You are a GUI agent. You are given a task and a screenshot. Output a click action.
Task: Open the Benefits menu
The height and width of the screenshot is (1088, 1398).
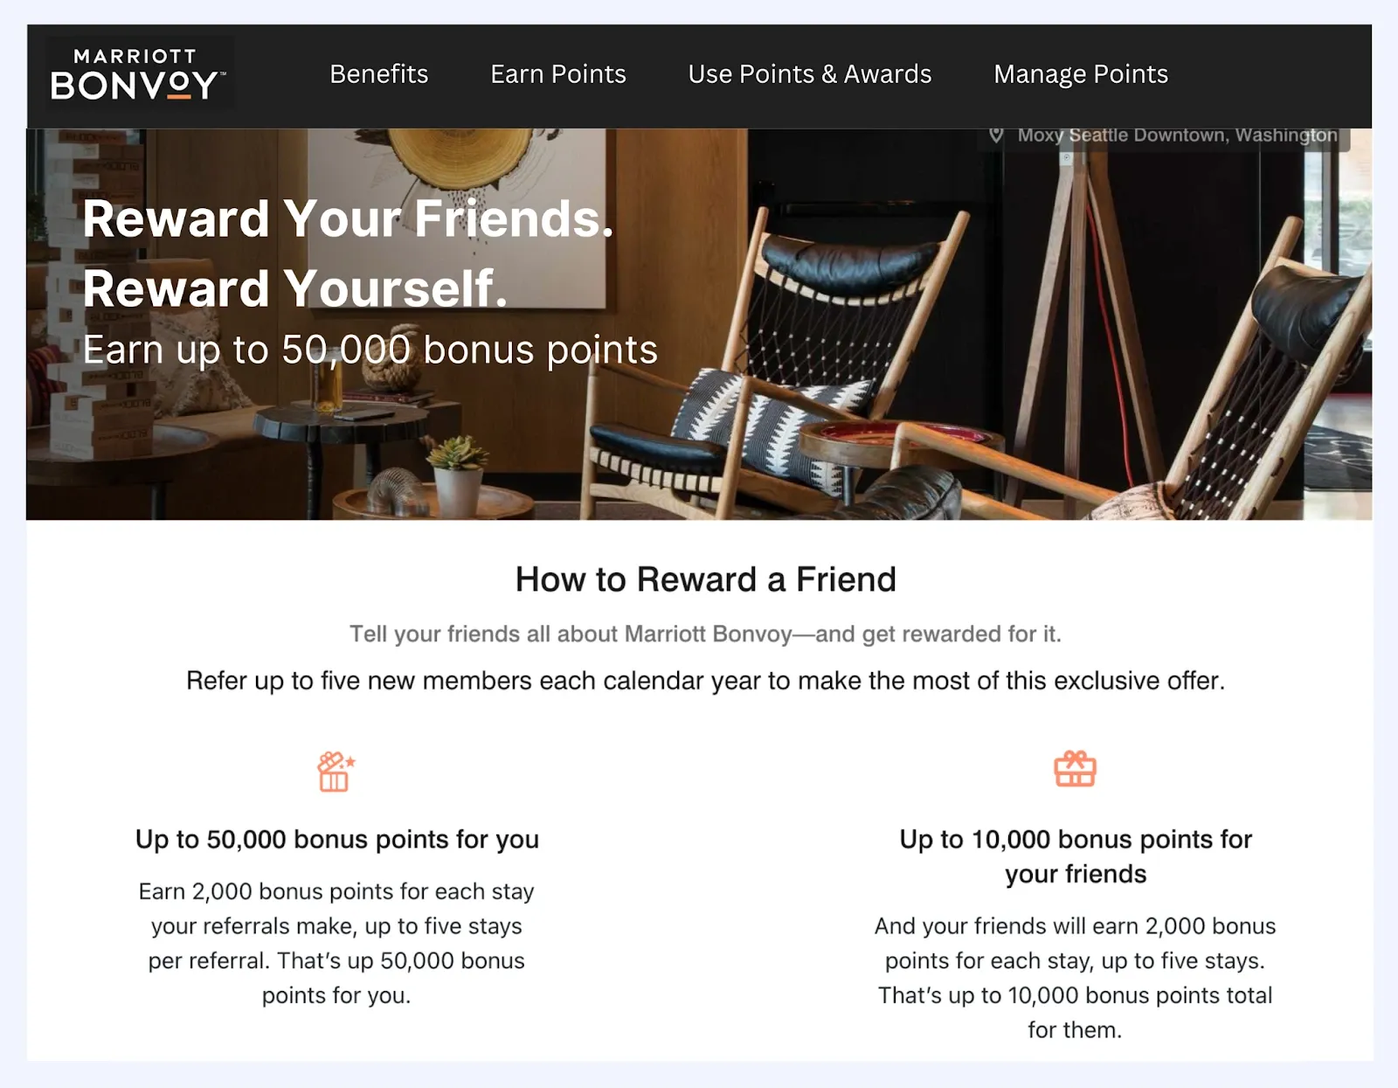[x=378, y=74]
